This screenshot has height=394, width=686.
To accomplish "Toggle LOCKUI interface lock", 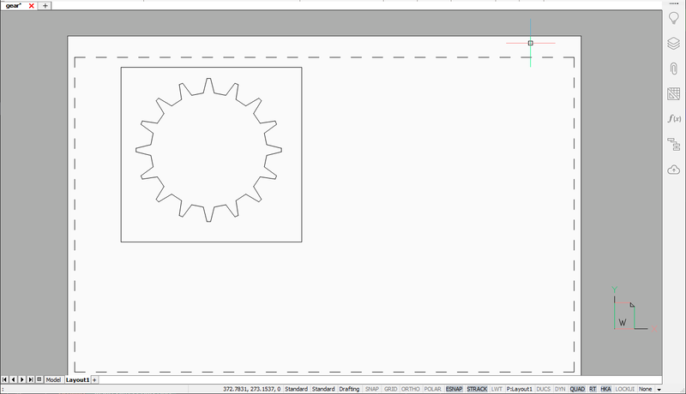I will point(625,389).
